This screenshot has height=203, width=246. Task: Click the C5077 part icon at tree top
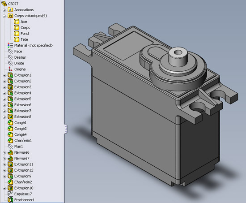tap(4, 4)
